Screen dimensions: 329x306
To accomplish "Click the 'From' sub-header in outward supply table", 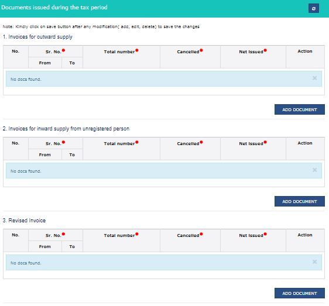I will coord(45,63).
